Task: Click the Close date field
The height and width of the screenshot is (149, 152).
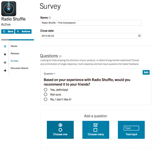Action: 91,36
